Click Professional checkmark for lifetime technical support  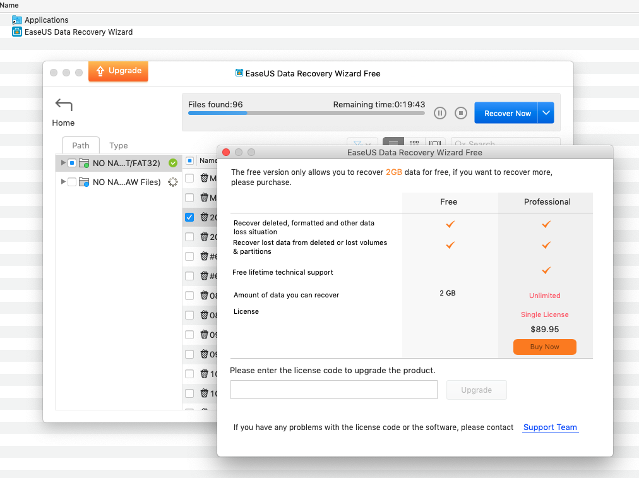pyautogui.click(x=546, y=270)
